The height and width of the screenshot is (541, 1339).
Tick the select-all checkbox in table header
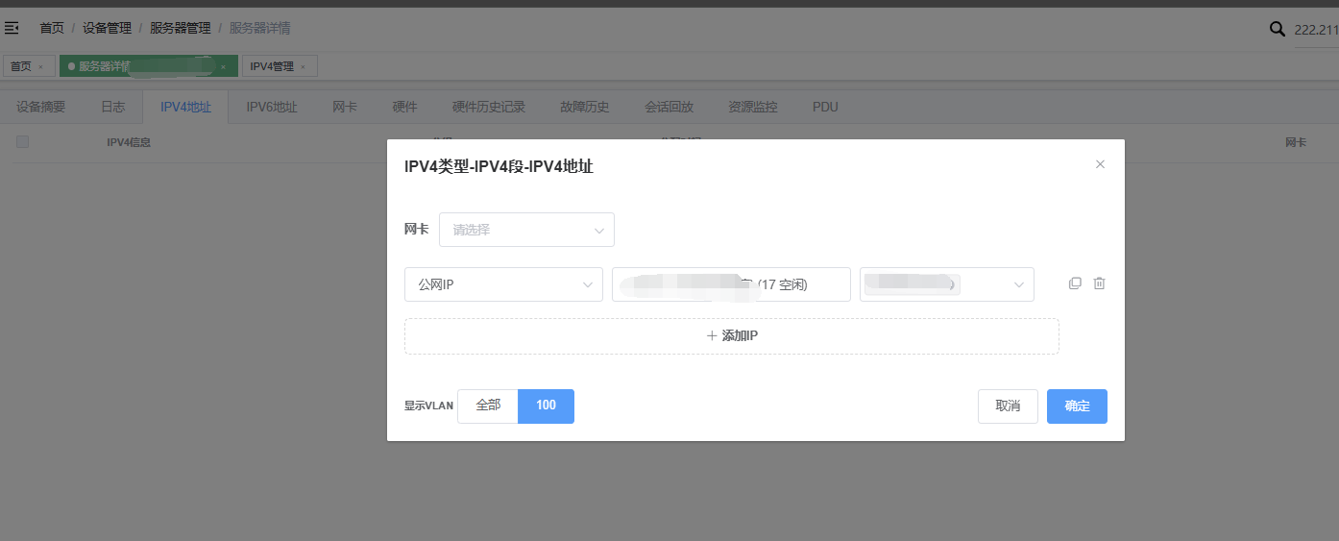tap(23, 141)
